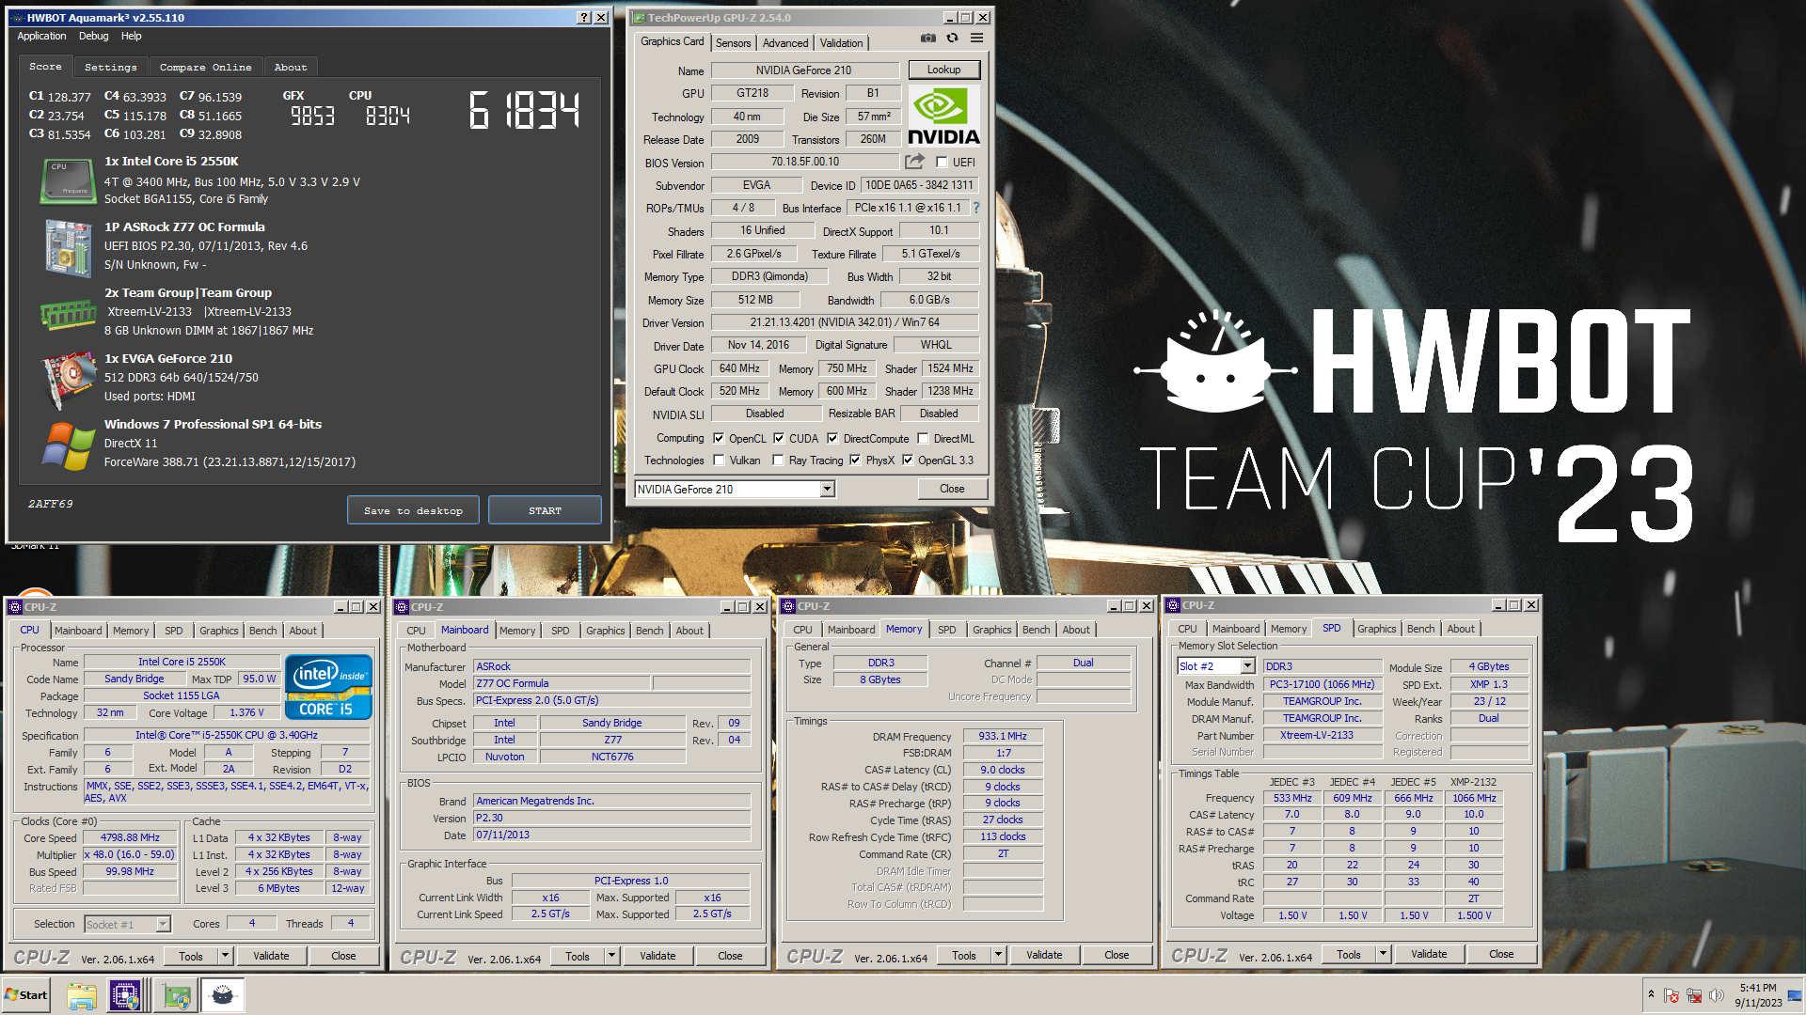This screenshot has height=1015, width=1806.
Task: Switch to the Compare Online tab
Action: click(205, 67)
